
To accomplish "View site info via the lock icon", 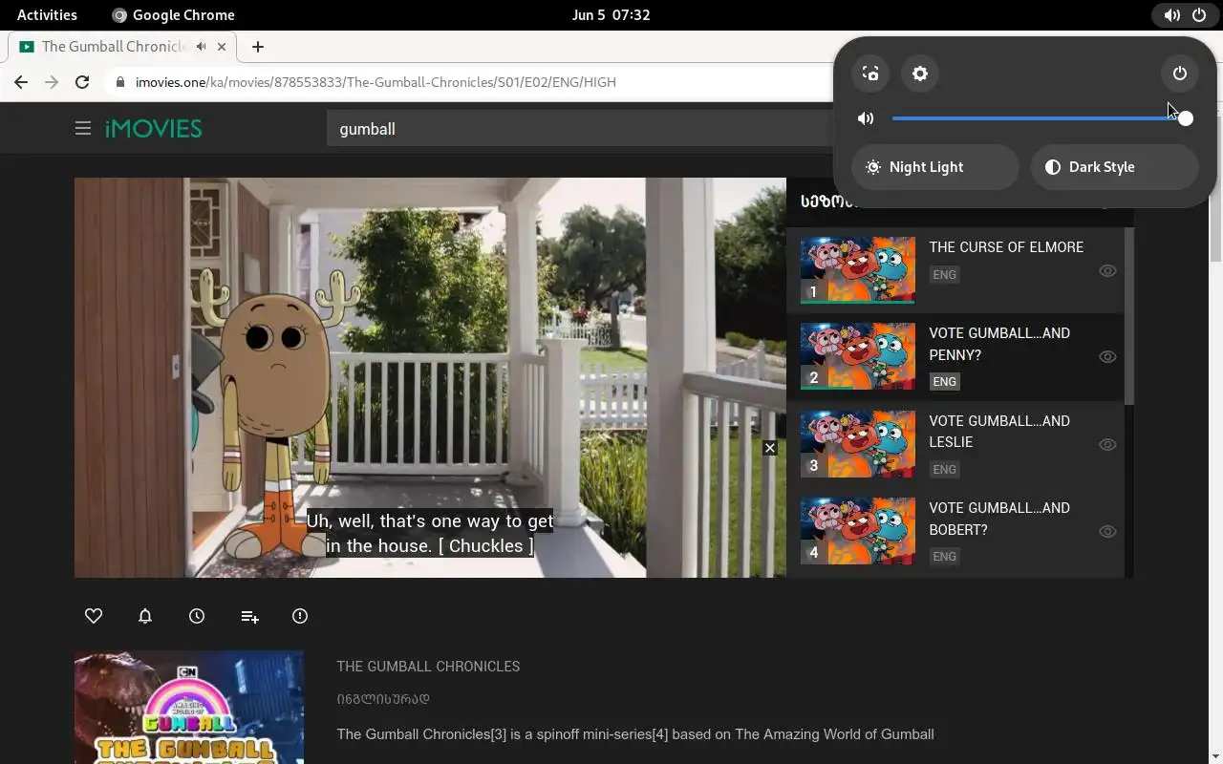I will pyautogui.click(x=119, y=82).
